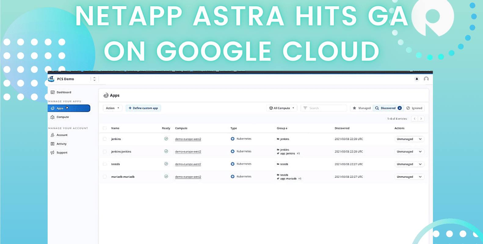The height and width of the screenshot is (244, 483).
Task: Click the Search input field
Action: [x=324, y=108]
